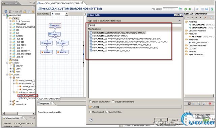Enable Include table comment checkbox
216x128 pixels.
[113, 102]
